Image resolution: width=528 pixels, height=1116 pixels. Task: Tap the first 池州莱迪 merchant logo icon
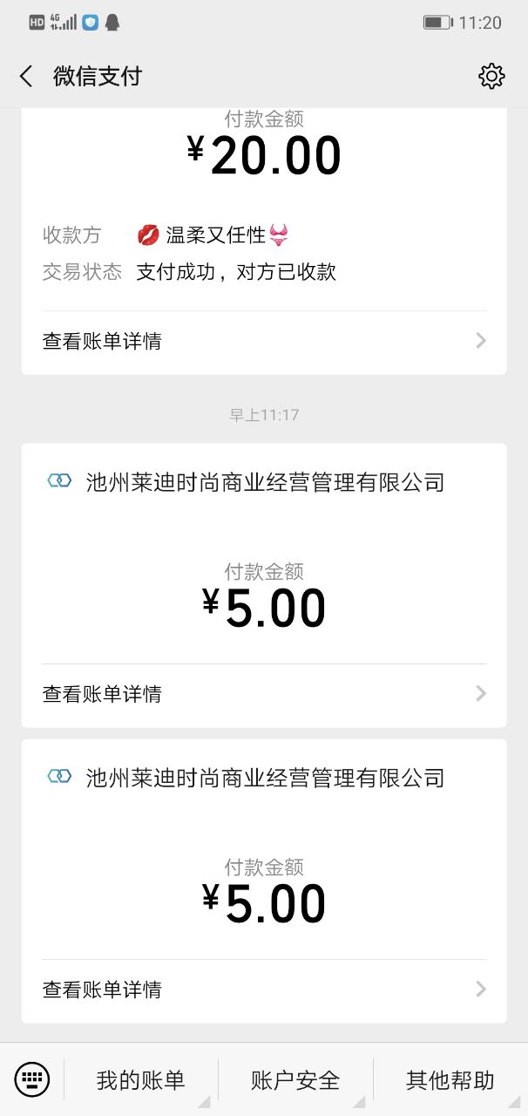[59, 481]
